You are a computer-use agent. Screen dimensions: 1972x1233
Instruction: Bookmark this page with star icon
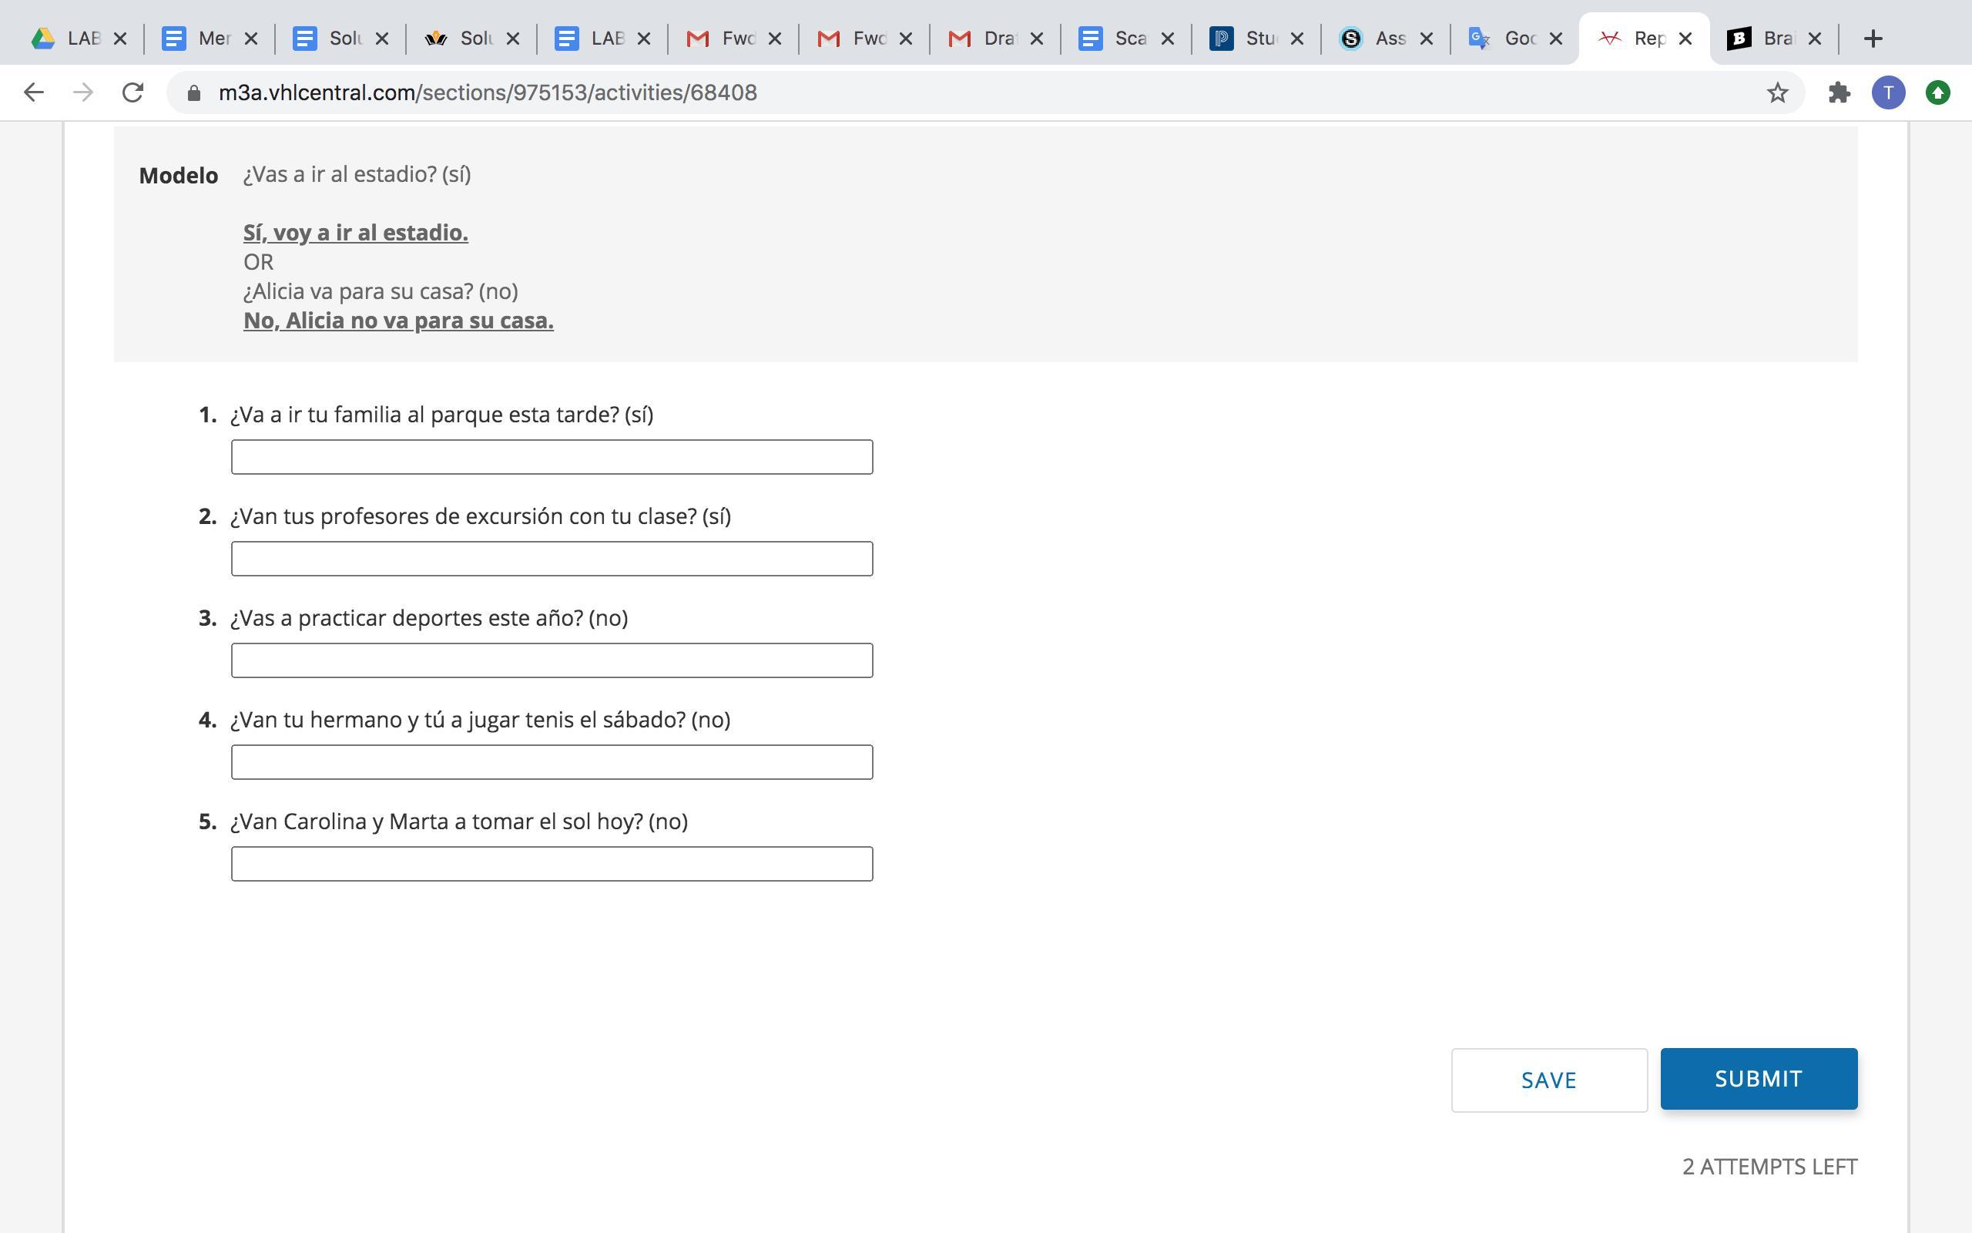(x=1777, y=93)
